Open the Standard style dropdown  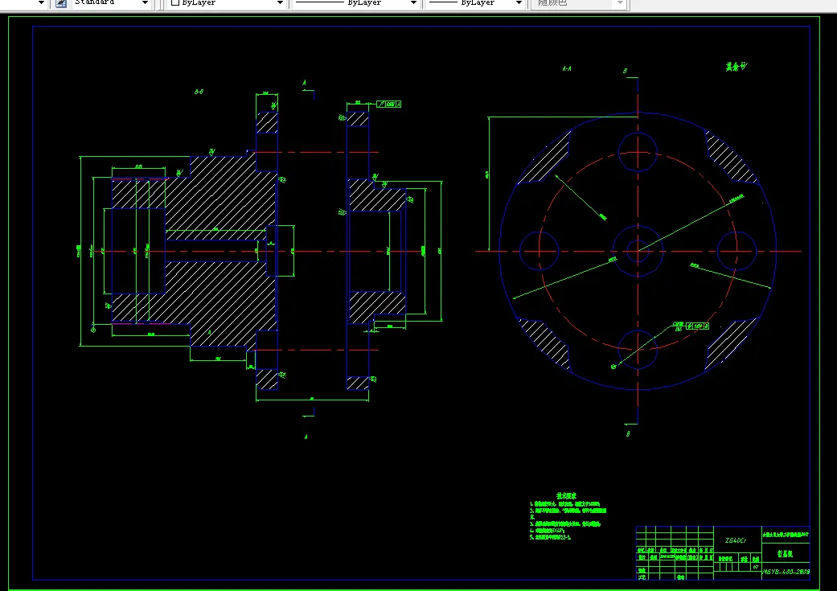click(x=145, y=2)
